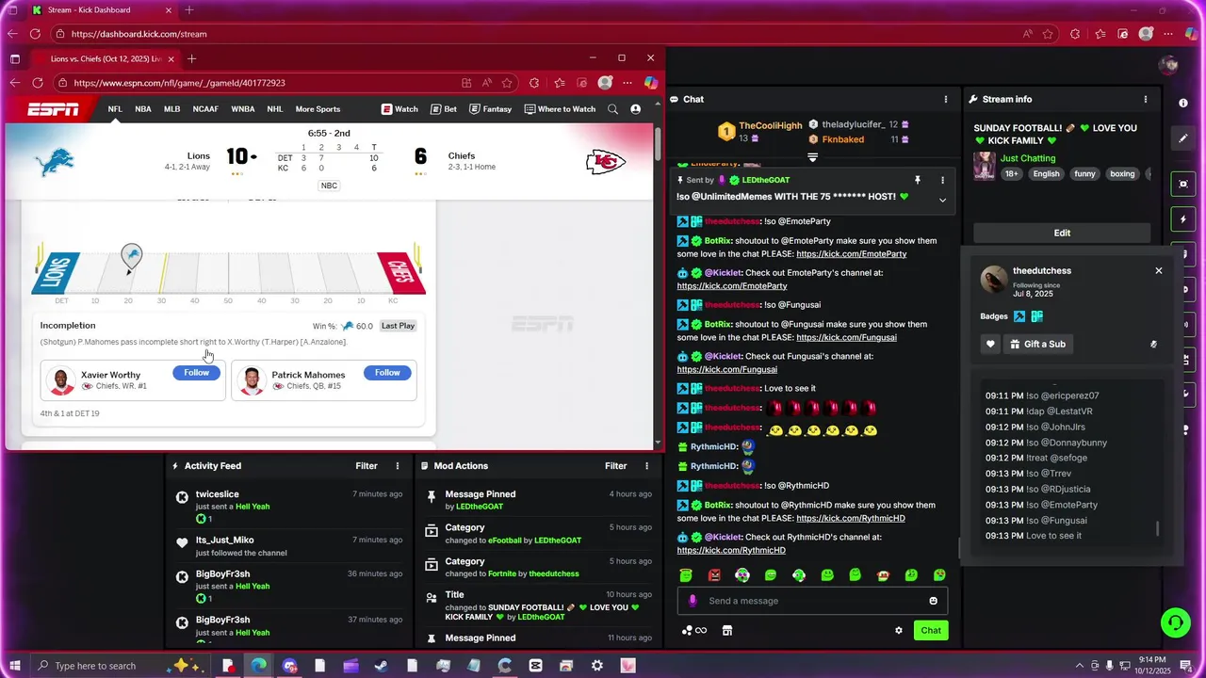The width and height of the screenshot is (1206, 678).
Task: Refresh the ESPN browser page
Action: pyautogui.click(x=38, y=83)
